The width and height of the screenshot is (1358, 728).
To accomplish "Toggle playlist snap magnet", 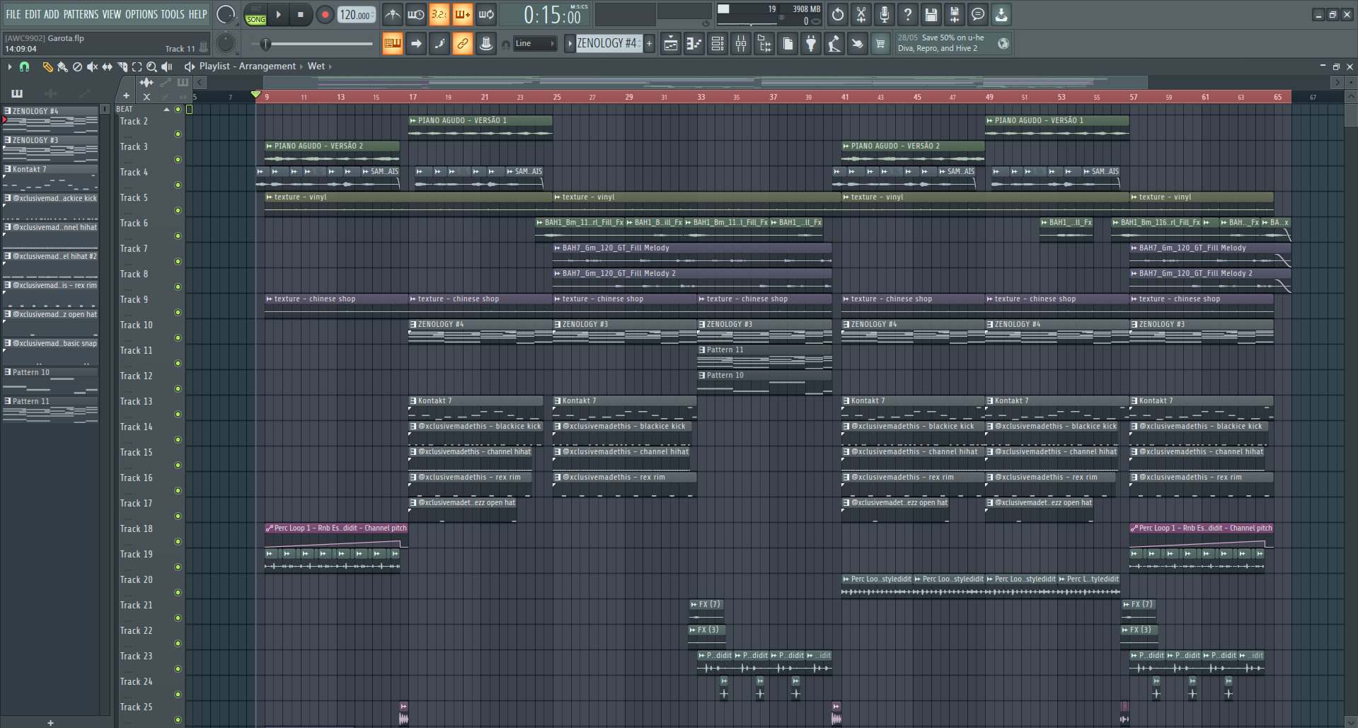I will click(x=24, y=67).
